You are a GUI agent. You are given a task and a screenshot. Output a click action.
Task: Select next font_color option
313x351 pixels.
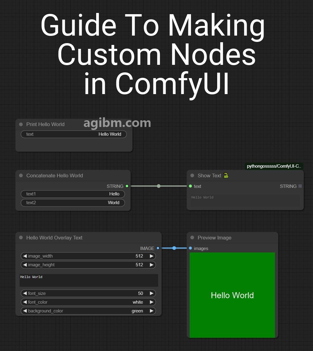152,302
